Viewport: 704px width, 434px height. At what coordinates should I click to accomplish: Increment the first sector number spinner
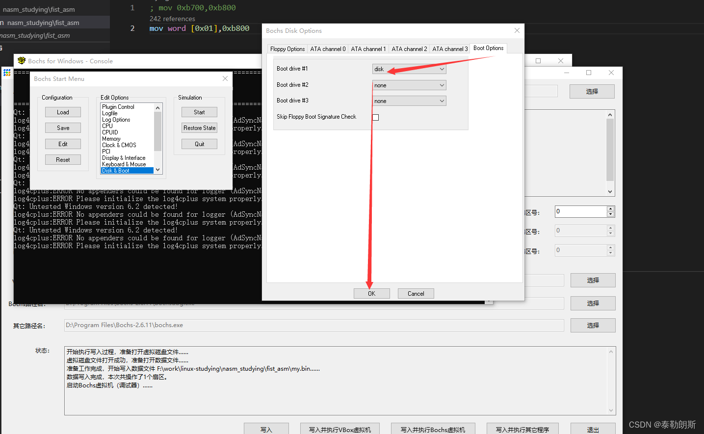[611, 209]
